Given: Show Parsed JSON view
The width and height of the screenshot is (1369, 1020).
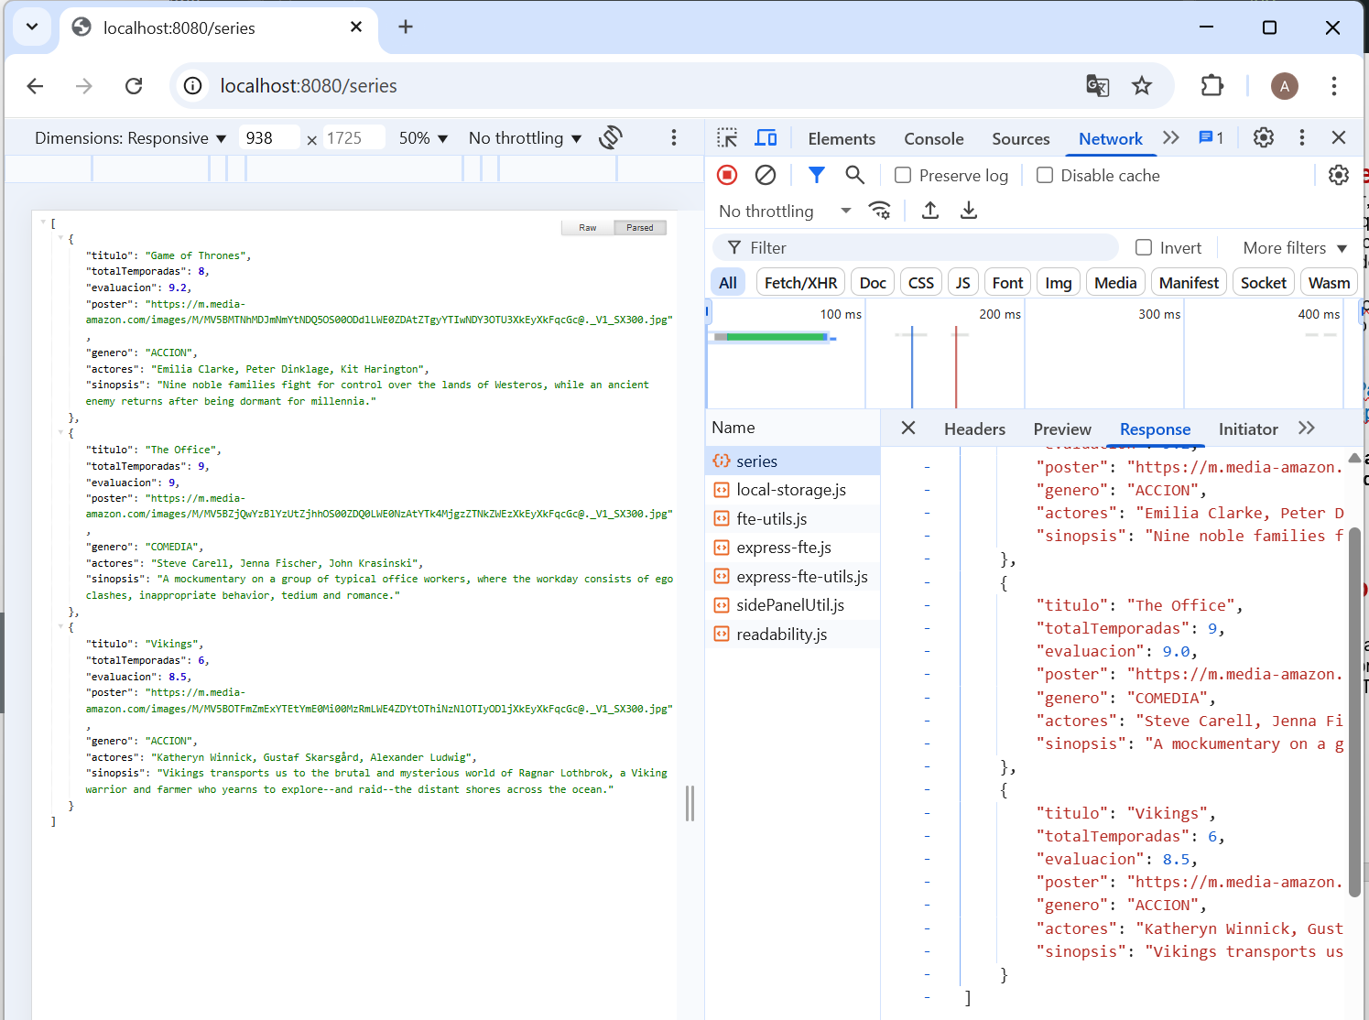Looking at the screenshot, I should point(640,228).
